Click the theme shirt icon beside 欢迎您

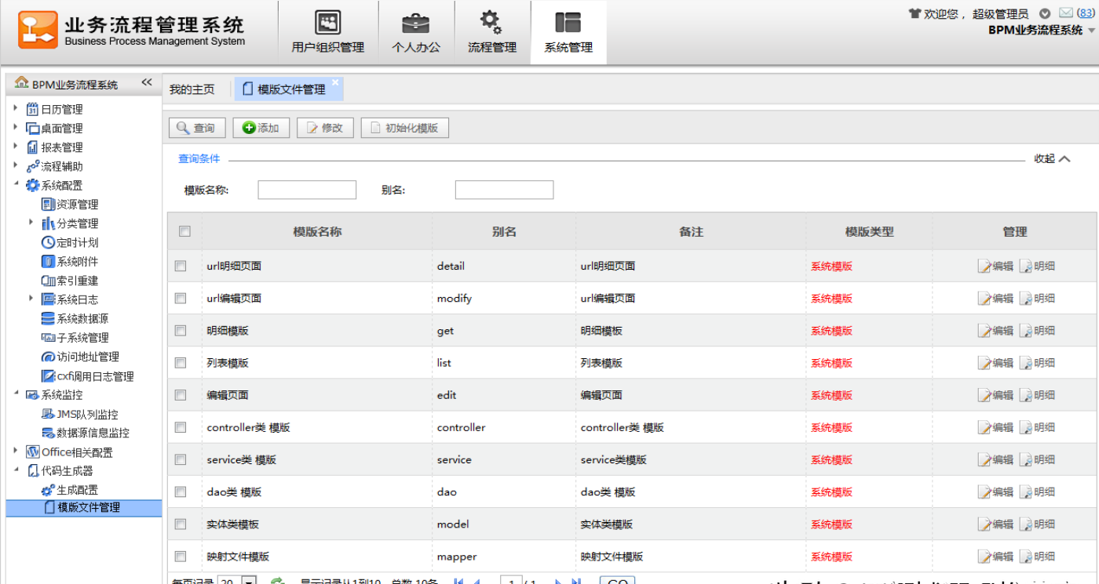tap(915, 13)
